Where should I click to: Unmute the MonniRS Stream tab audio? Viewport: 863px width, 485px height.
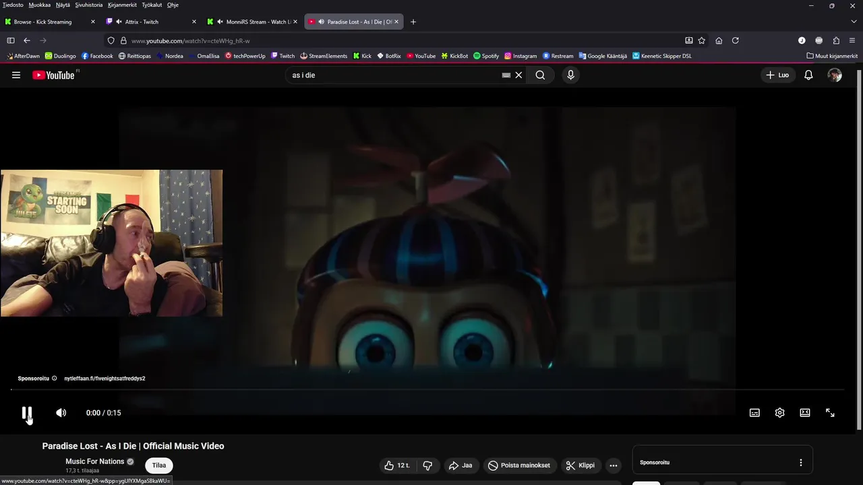point(220,22)
